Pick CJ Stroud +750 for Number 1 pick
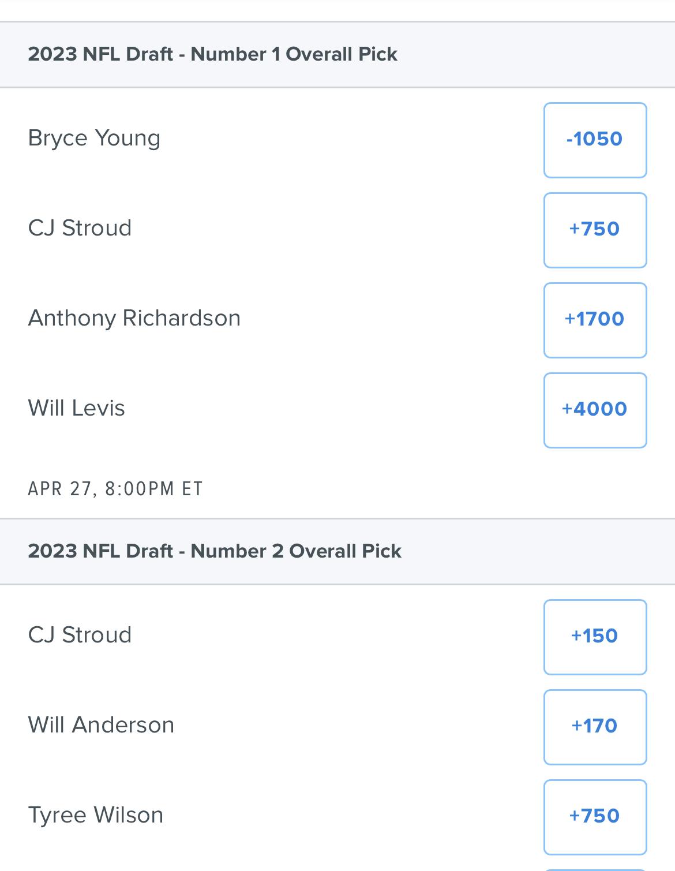The height and width of the screenshot is (871, 675). pos(595,230)
